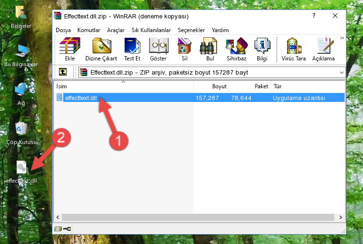Sort list by Boyut column

tap(211, 86)
